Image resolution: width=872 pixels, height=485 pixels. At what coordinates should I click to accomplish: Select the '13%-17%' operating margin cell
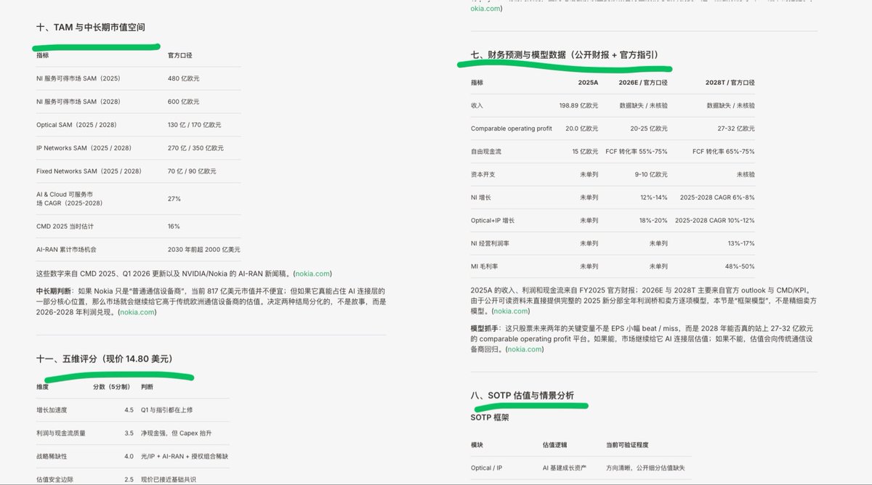click(740, 243)
